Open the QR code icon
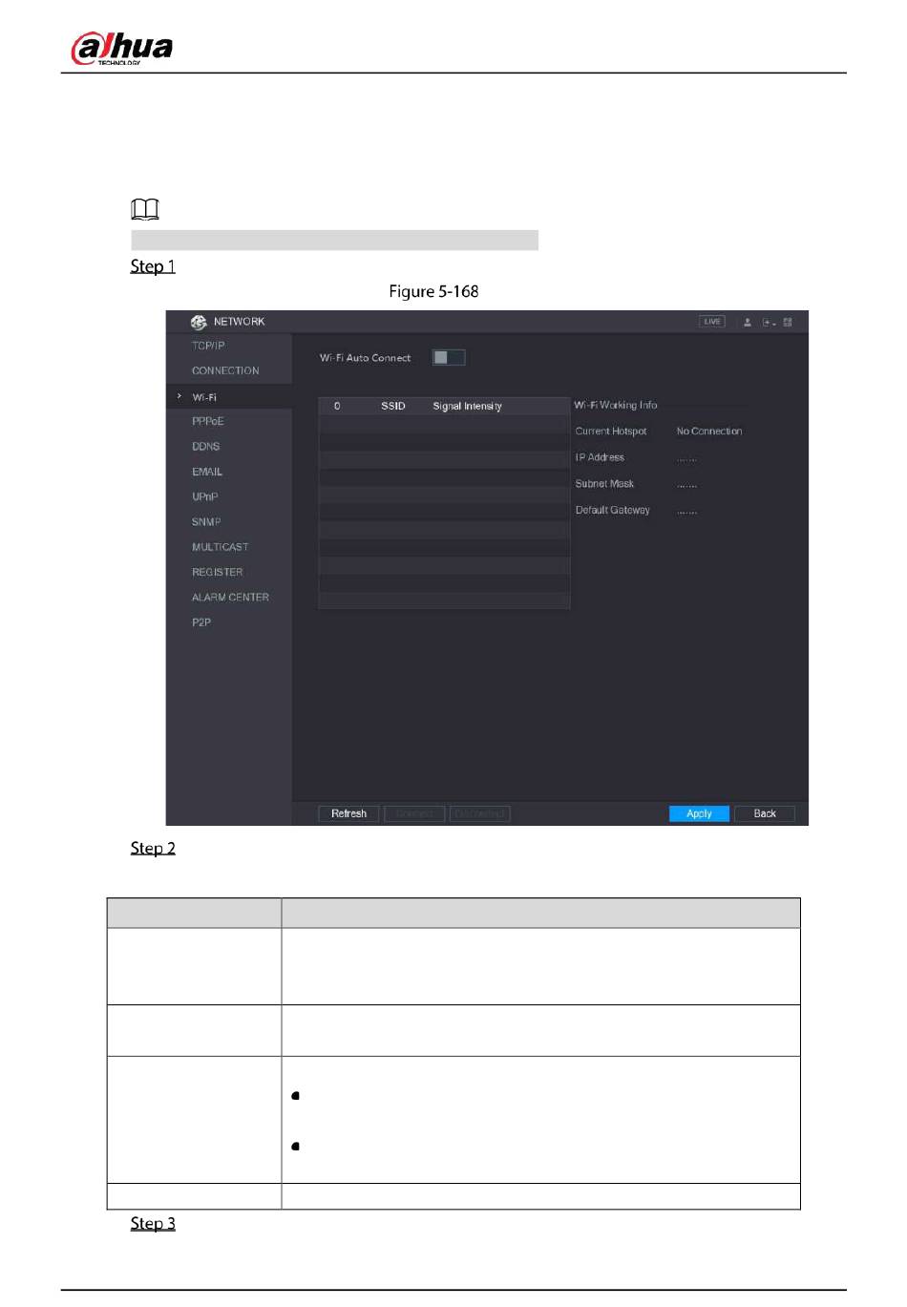Screen dimensions: 907x1307 point(788,322)
